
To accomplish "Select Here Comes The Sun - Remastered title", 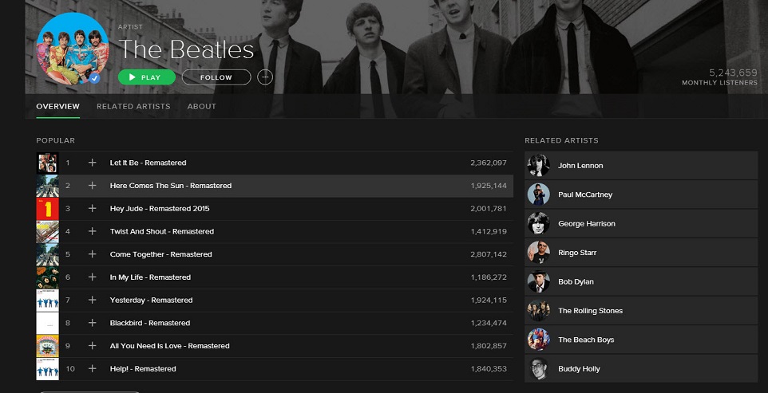I will pyautogui.click(x=171, y=185).
